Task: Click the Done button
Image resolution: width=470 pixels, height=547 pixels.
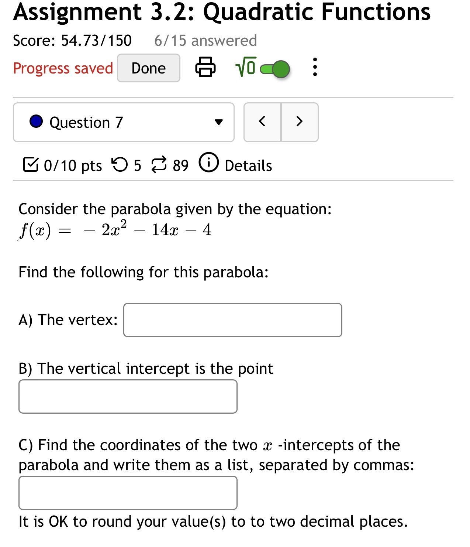Action: [148, 68]
